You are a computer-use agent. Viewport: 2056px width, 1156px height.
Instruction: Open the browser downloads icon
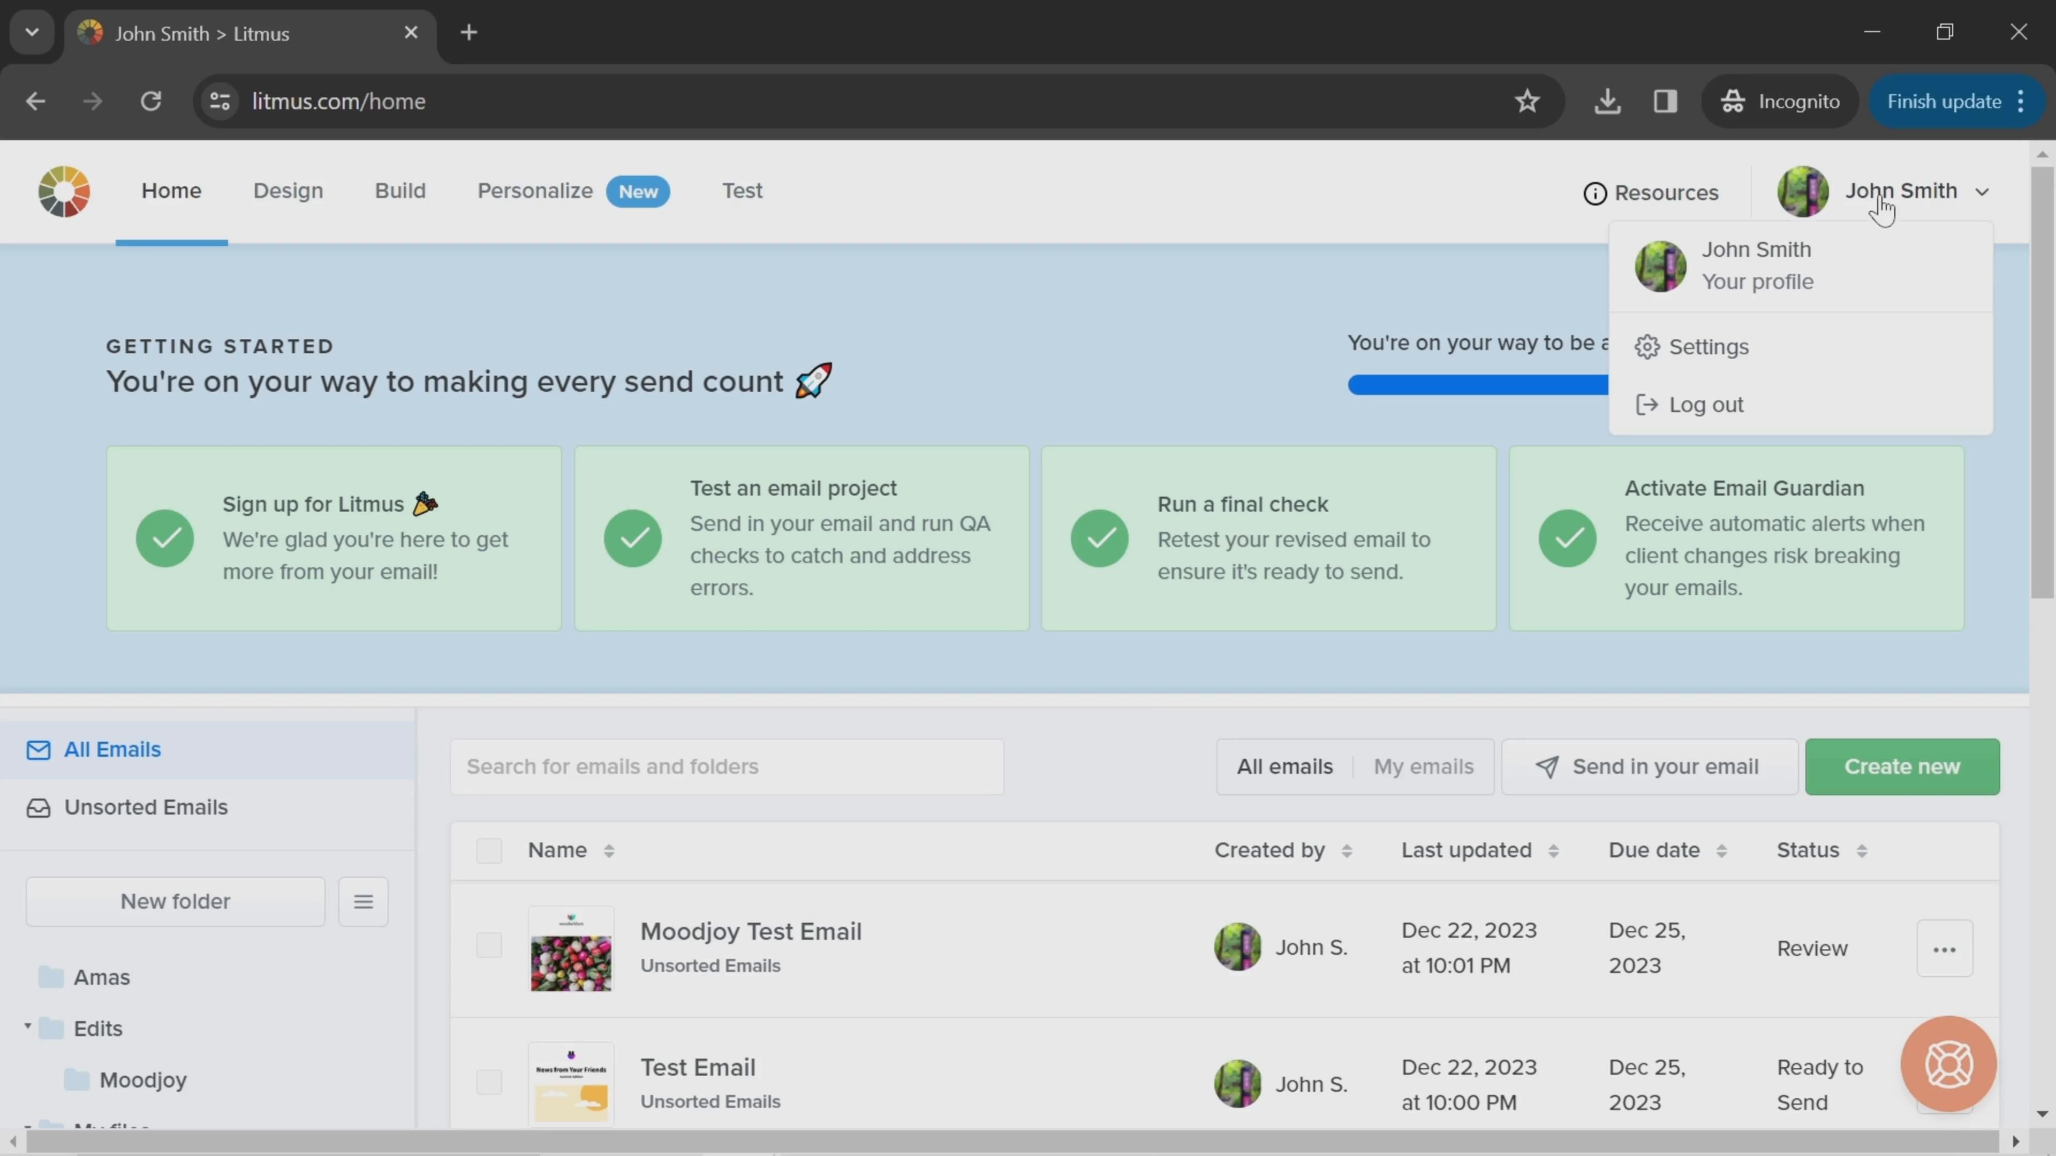point(1607,101)
